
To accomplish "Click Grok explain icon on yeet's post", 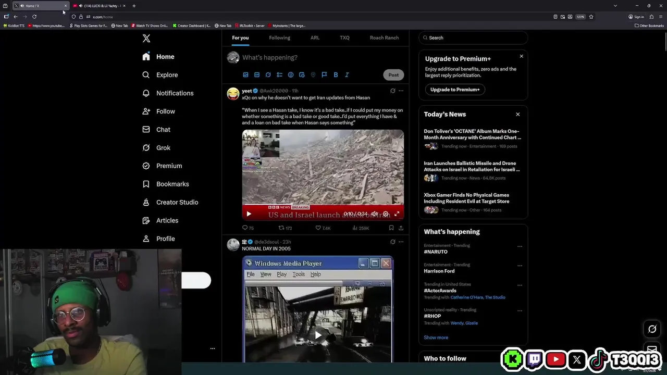I will click(392, 91).
